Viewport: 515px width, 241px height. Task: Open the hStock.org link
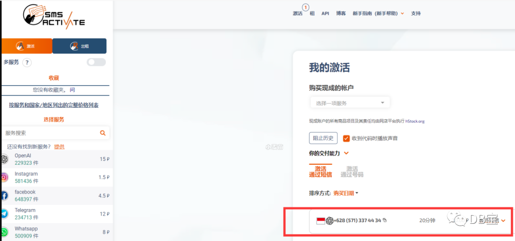tap(415, 121)
